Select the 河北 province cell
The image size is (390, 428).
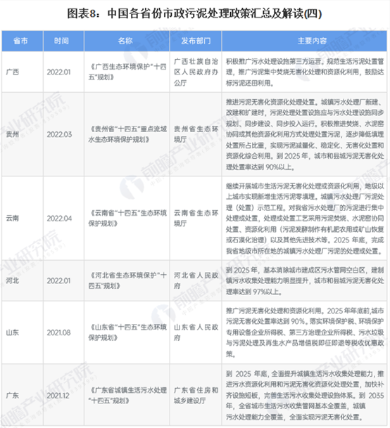(22, 280)
